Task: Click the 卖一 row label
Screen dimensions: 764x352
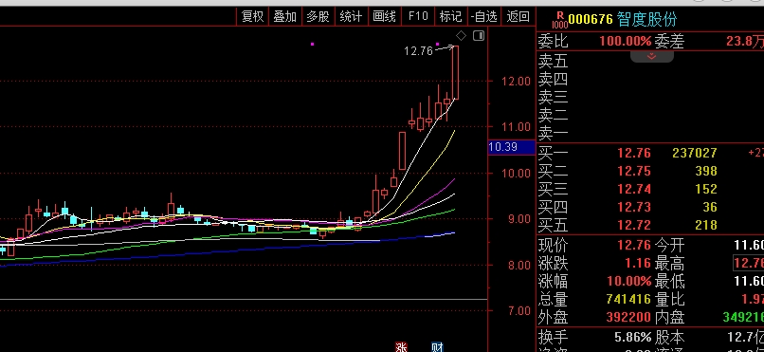Action: point(553,133)
